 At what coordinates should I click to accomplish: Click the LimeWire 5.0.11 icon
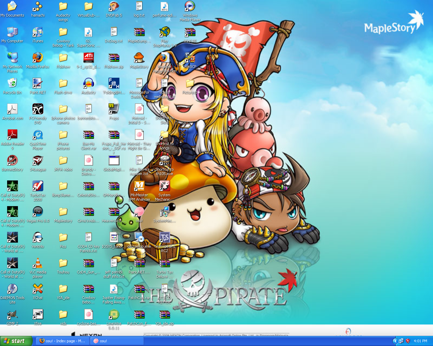(114, 315)
